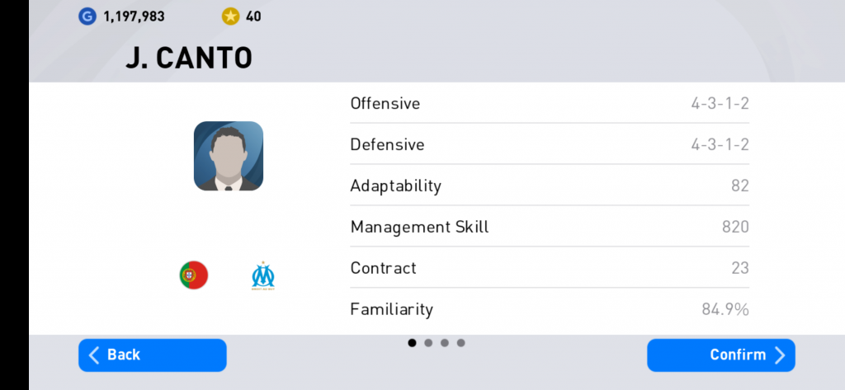Screen dimensions: 845x390
Task: Click the Confirm button
Action: (721, 355)
